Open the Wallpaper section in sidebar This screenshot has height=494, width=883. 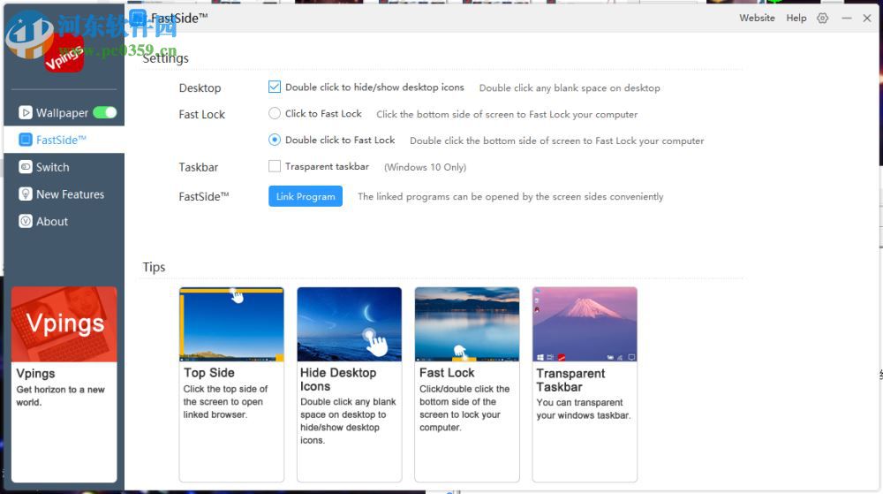(x=64, y=112)
